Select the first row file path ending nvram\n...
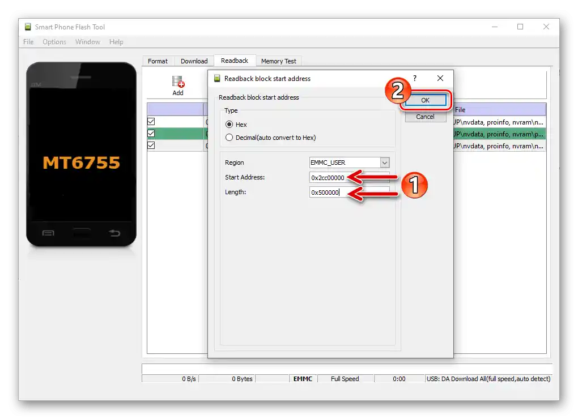This screenshot has width=578, height=419. [499, 122]
